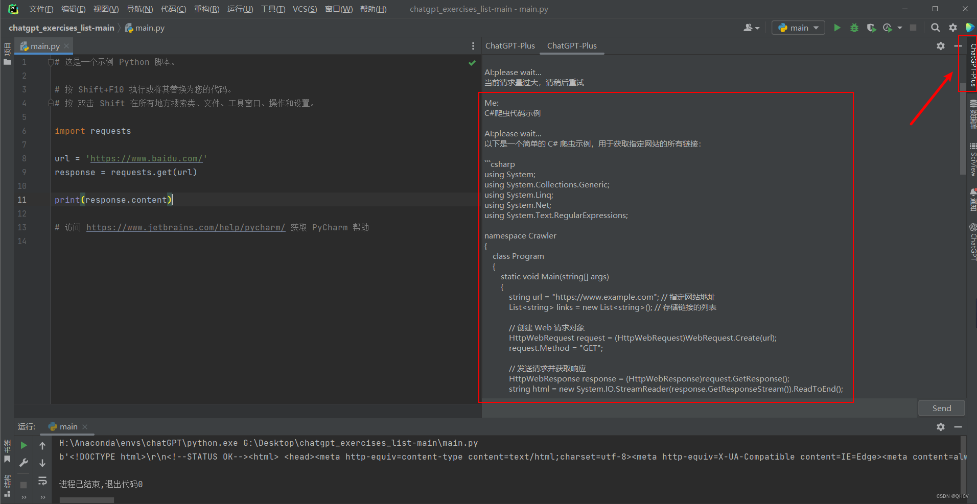Image resolution: width=977 pixels, height=504 pixels.
Task: Rerun main with Run panel play icon
Action: click(x=24, y=445)
